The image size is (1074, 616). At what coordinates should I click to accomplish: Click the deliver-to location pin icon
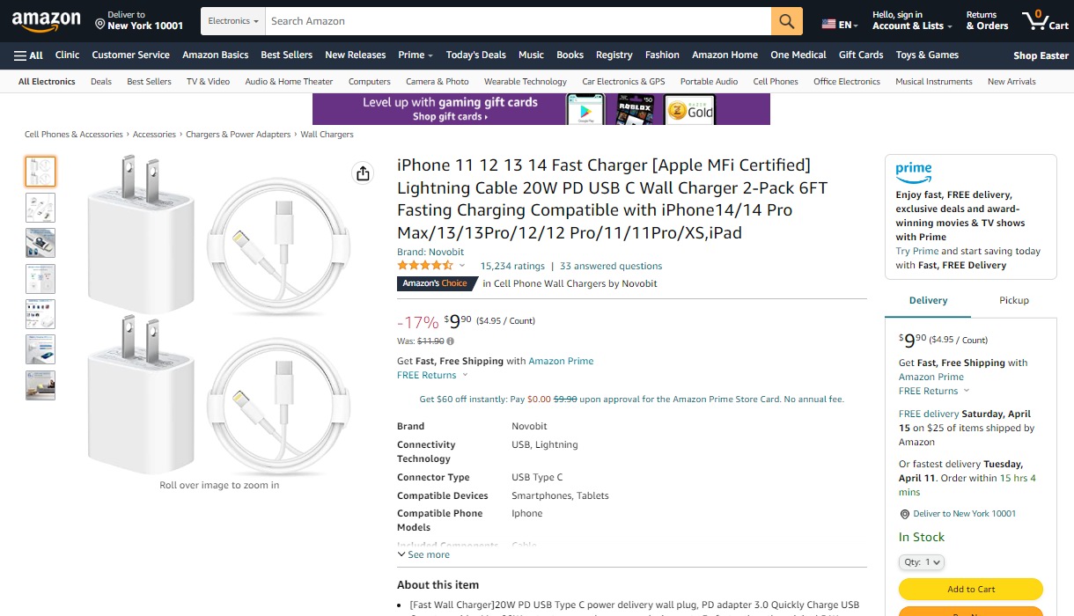click(x=100, y=26)
